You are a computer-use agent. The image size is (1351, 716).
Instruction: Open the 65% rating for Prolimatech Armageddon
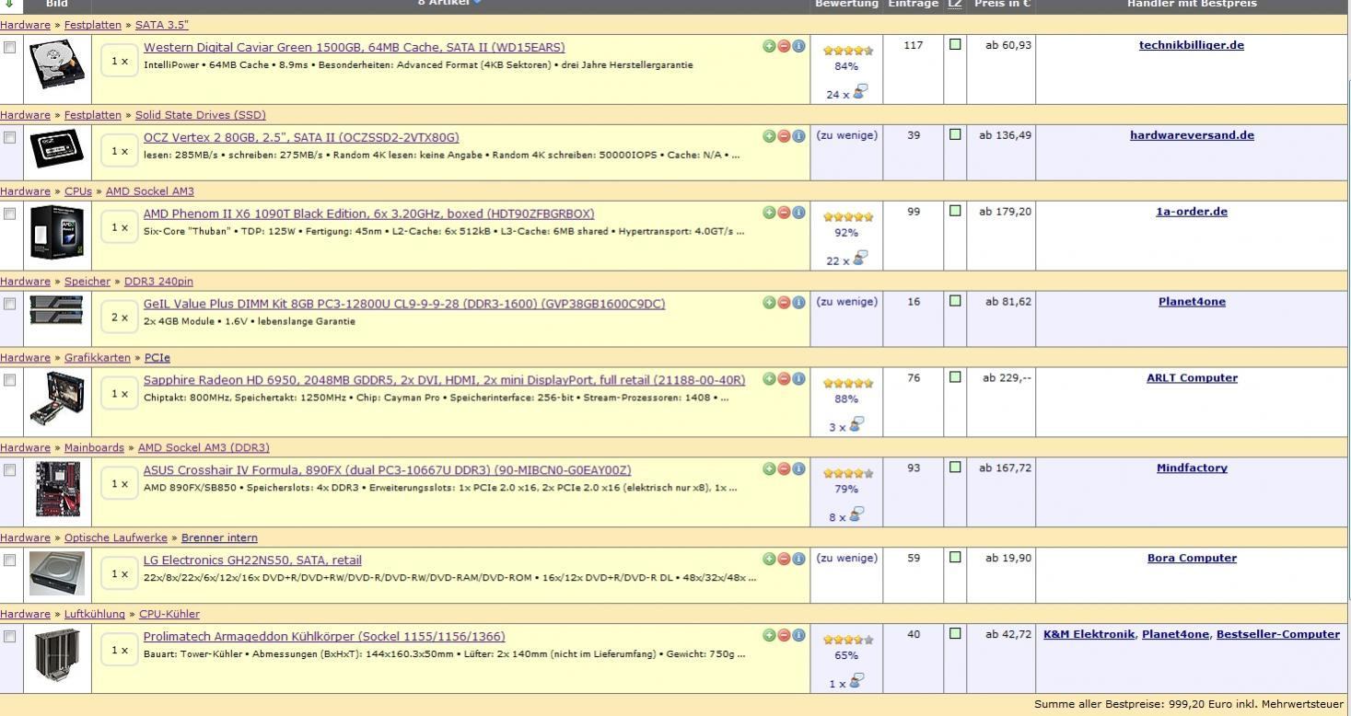pos(846,656)
